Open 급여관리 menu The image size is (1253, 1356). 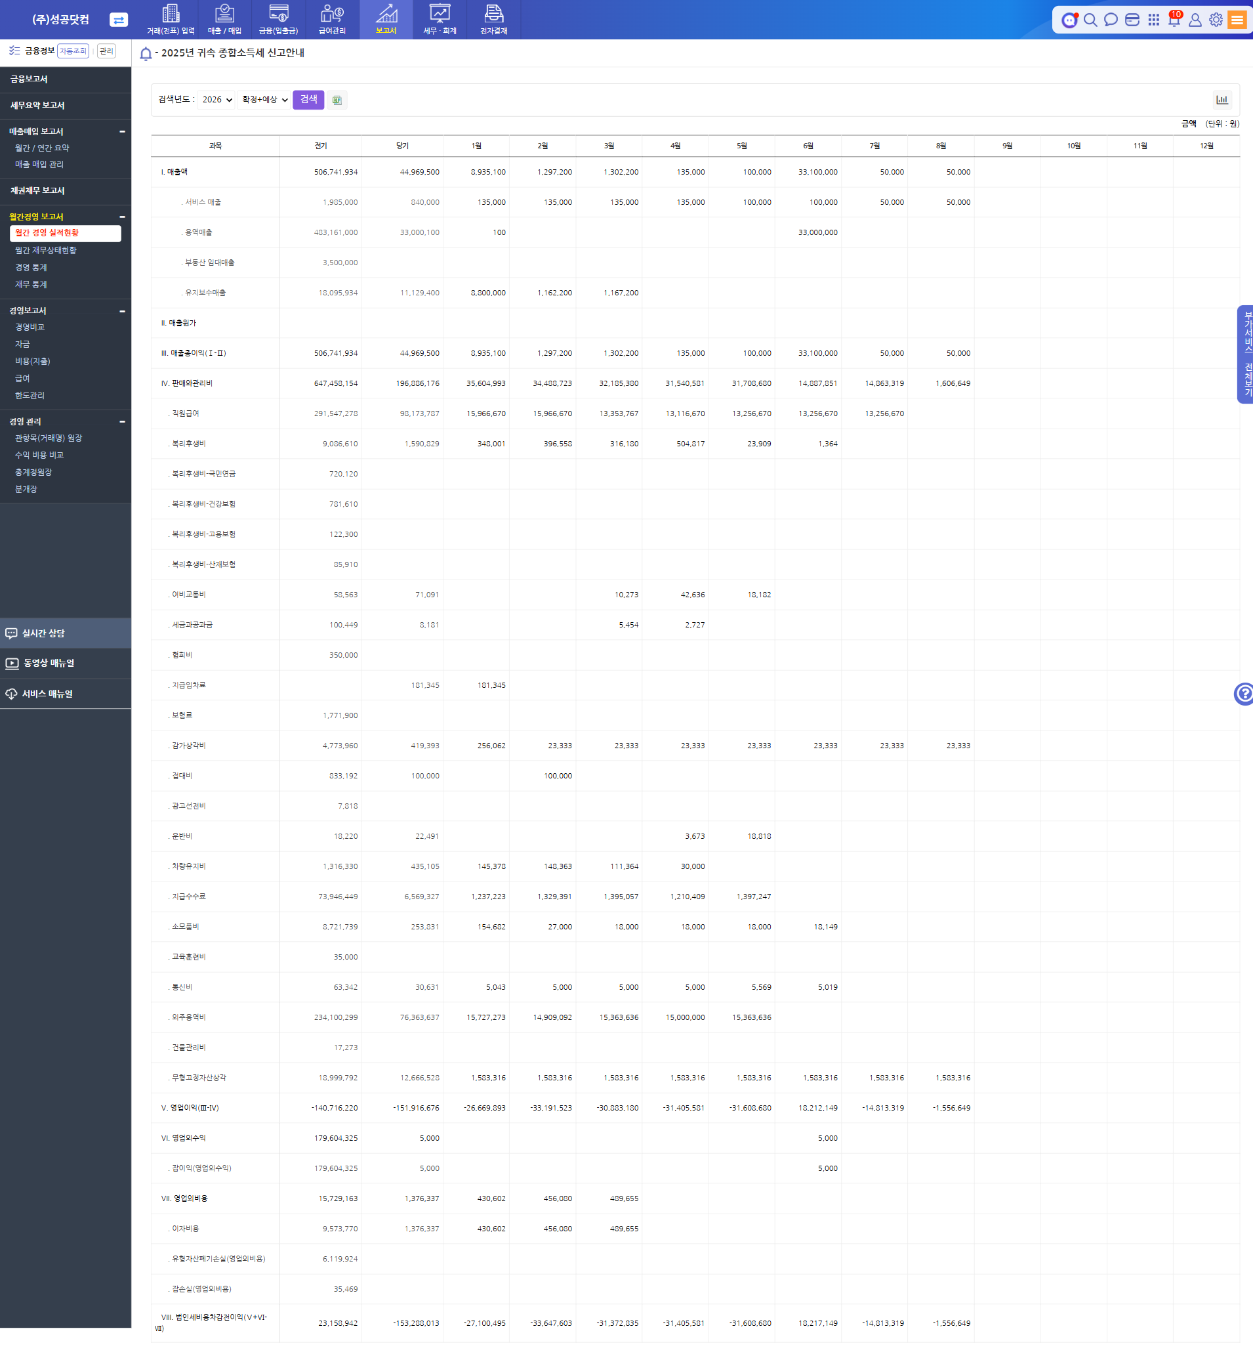coord(332,20)
